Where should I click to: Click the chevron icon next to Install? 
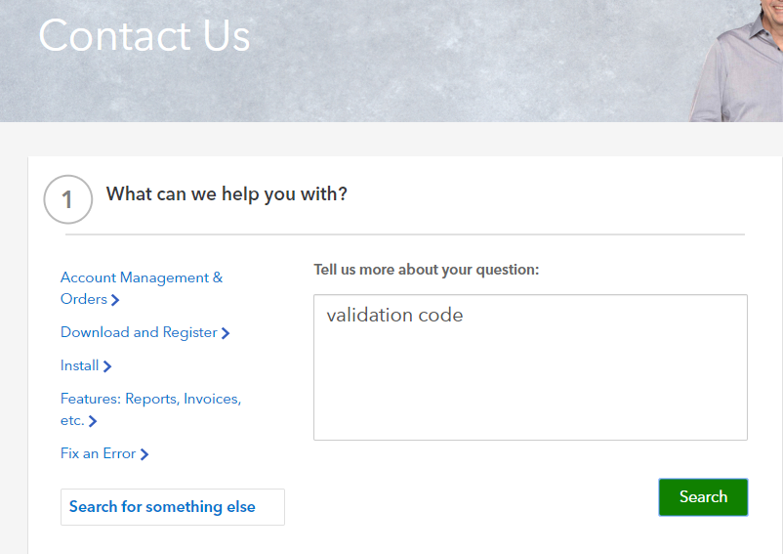[x=107, y=366]
